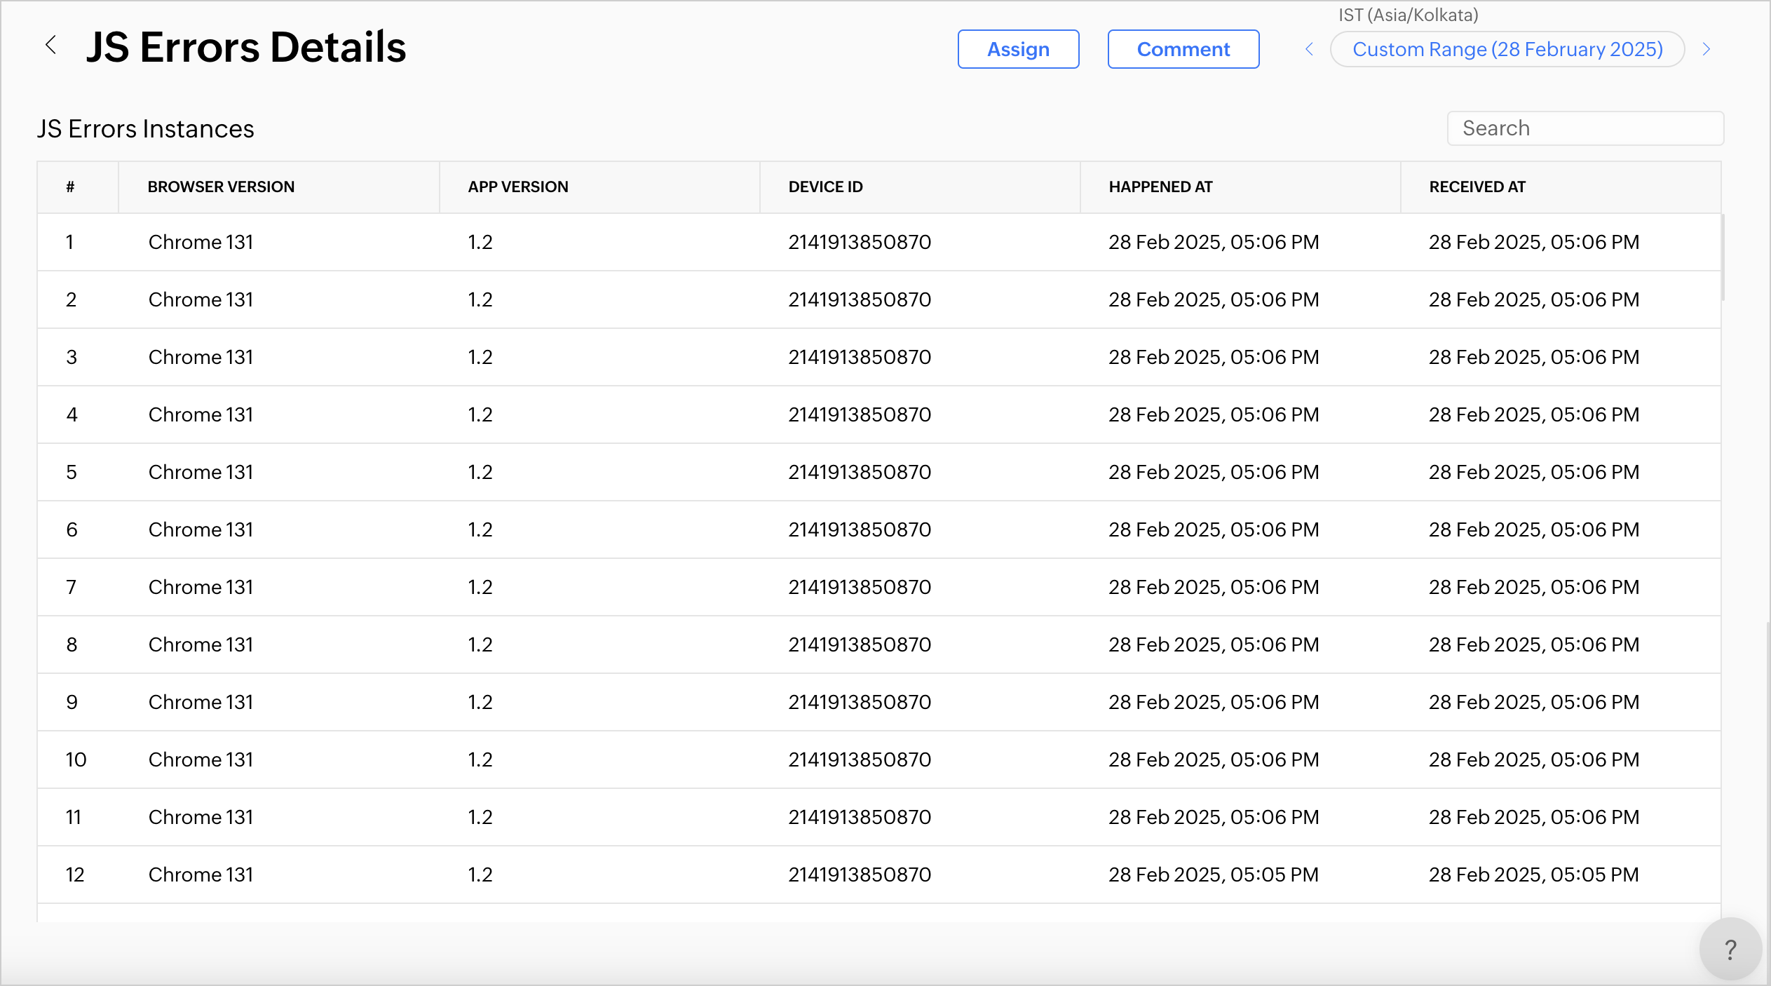Click the Assign button

pos(1018,49)
